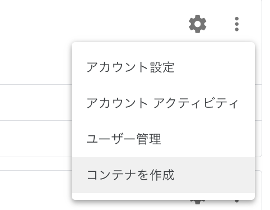270x210 pixels.
Task: Open admin settings with the cog icon
Action: pos(198,24)
